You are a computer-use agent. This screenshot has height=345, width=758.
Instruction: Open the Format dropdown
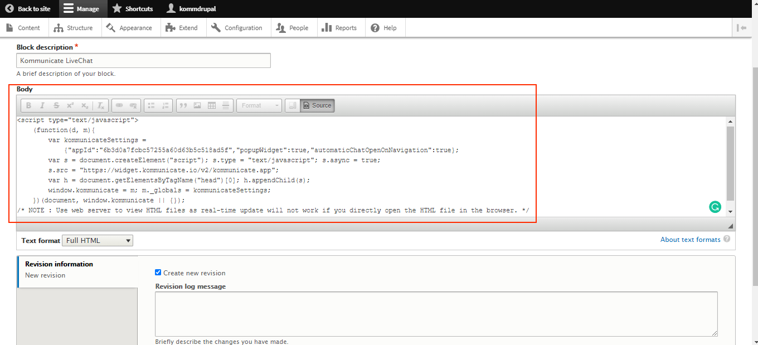click(x=259, y=105)
